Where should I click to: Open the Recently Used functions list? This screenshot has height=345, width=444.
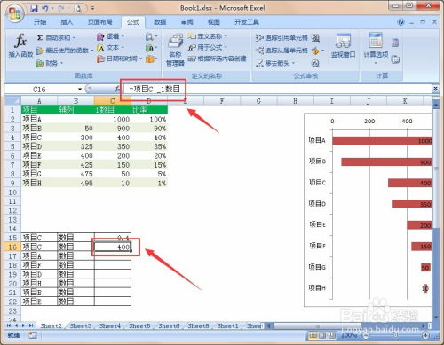click(x=65, y=51)
